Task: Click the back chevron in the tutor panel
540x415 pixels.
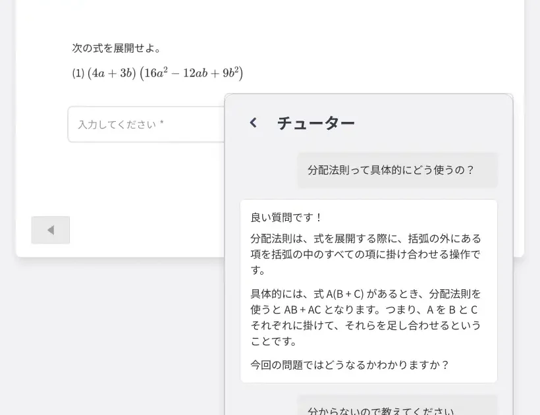Action: [252, 122]
